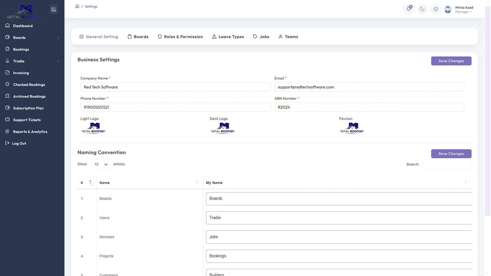Open the show entries dropdown
The image size is (491, 276).
coord(100,164)
